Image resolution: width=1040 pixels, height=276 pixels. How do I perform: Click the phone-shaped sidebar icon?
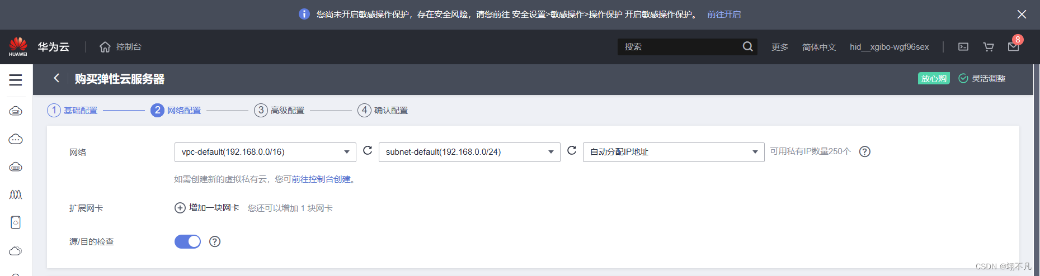click(x=16, y=222)
